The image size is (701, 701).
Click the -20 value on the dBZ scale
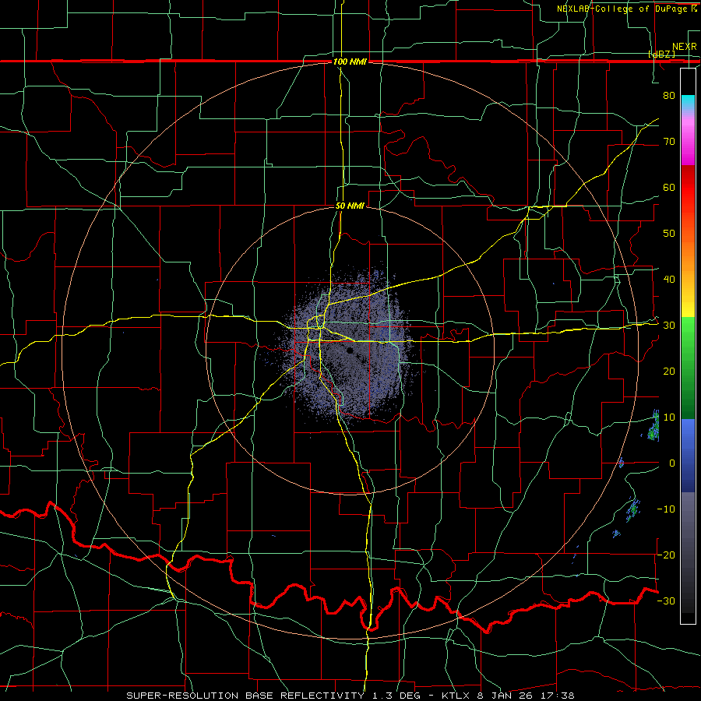pos(666,555)
